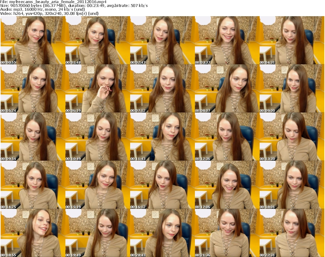Select the thumbnail frame at 00:19:49

(x=97, y=233)
